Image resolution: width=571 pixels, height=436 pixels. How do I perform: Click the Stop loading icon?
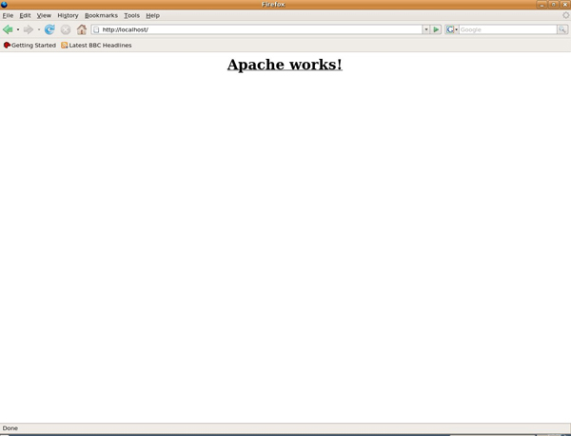[66, 29]
